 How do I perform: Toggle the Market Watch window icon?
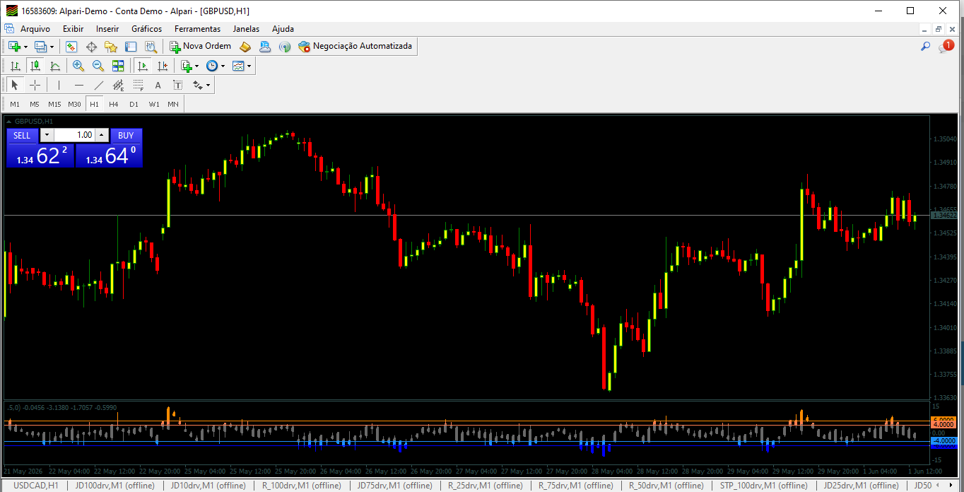click(x=71, y=47)
